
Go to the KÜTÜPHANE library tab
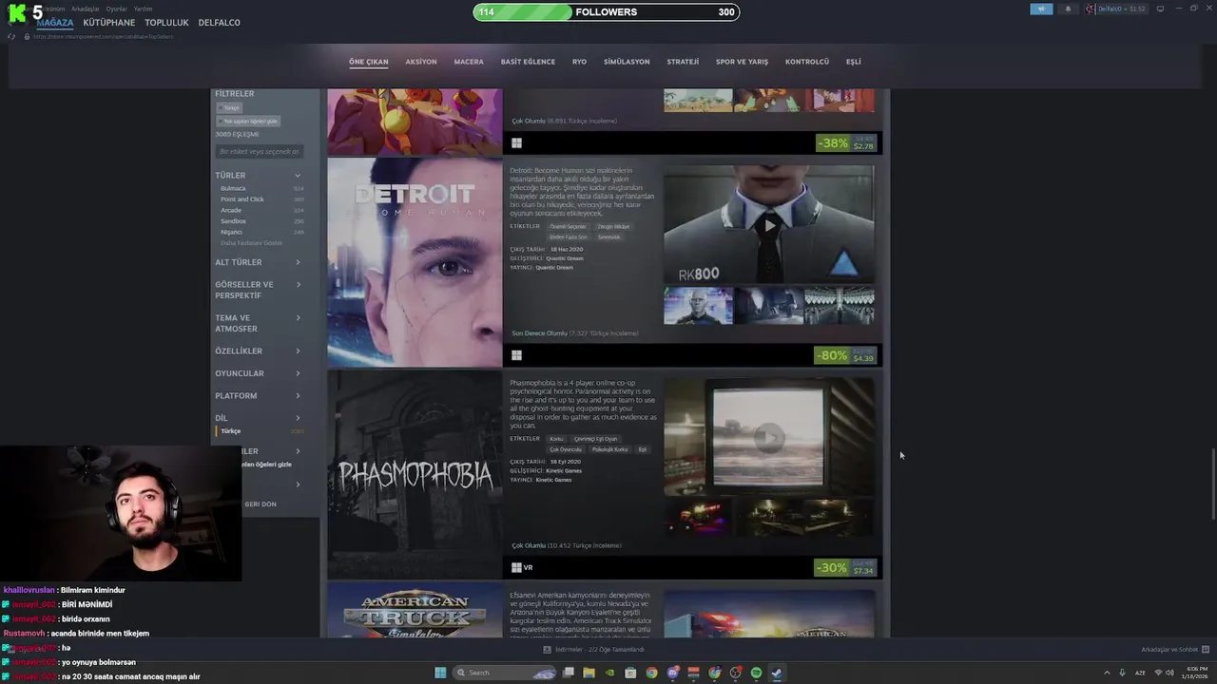tap(109, 23)
